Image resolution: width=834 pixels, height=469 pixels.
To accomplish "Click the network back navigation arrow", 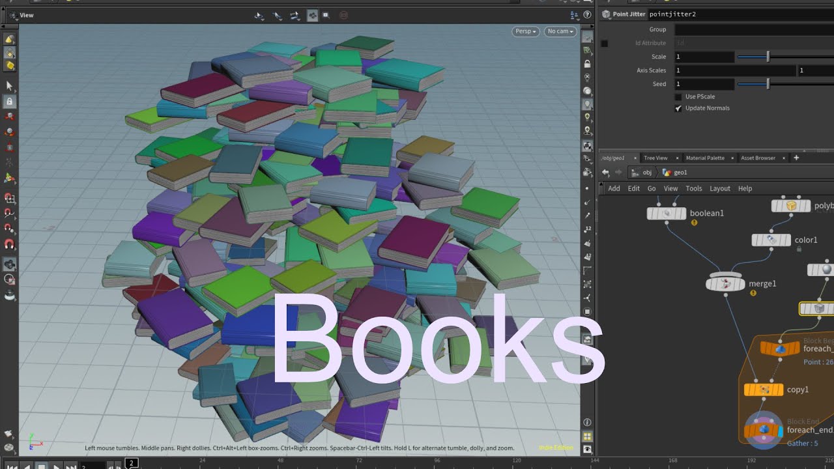I will (605, 173).
